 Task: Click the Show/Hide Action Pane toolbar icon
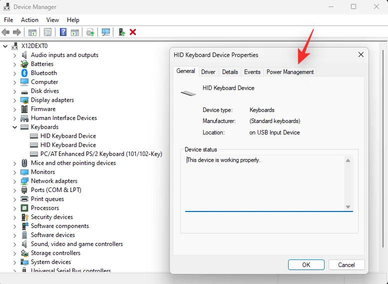75,32
